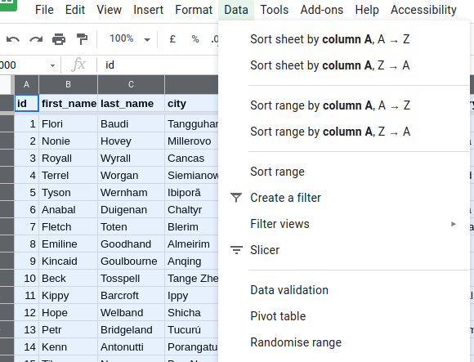The image size is (474, 362).
Task: Click cell containing Antonutti
Action: (x=132, y=347)
